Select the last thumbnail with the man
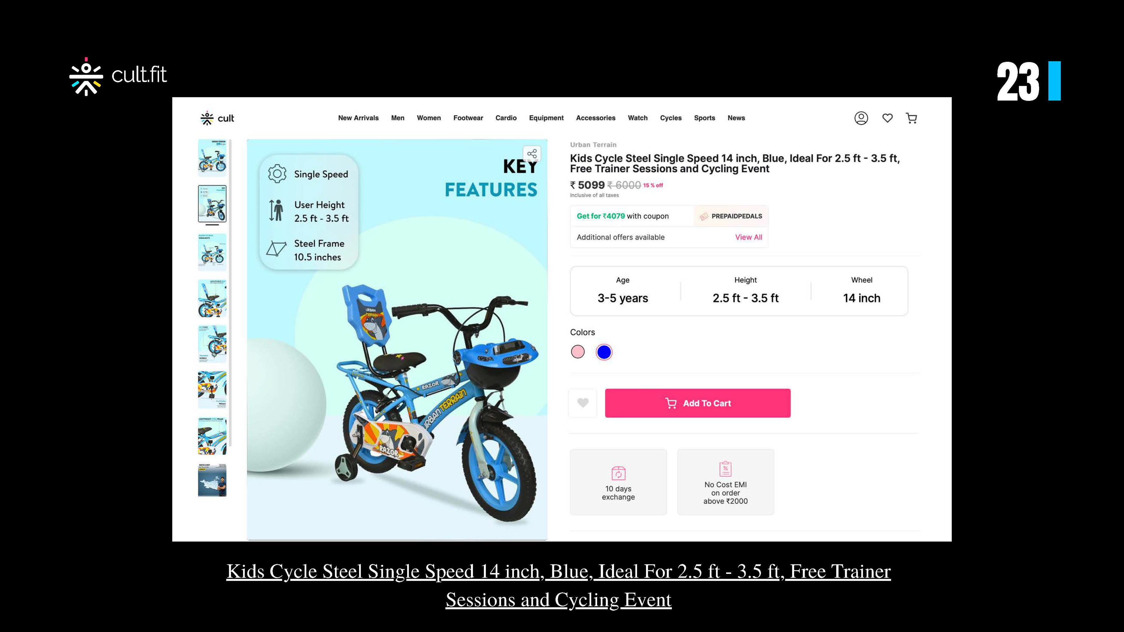The image size is (1124, 632). [x=212, y=480]
